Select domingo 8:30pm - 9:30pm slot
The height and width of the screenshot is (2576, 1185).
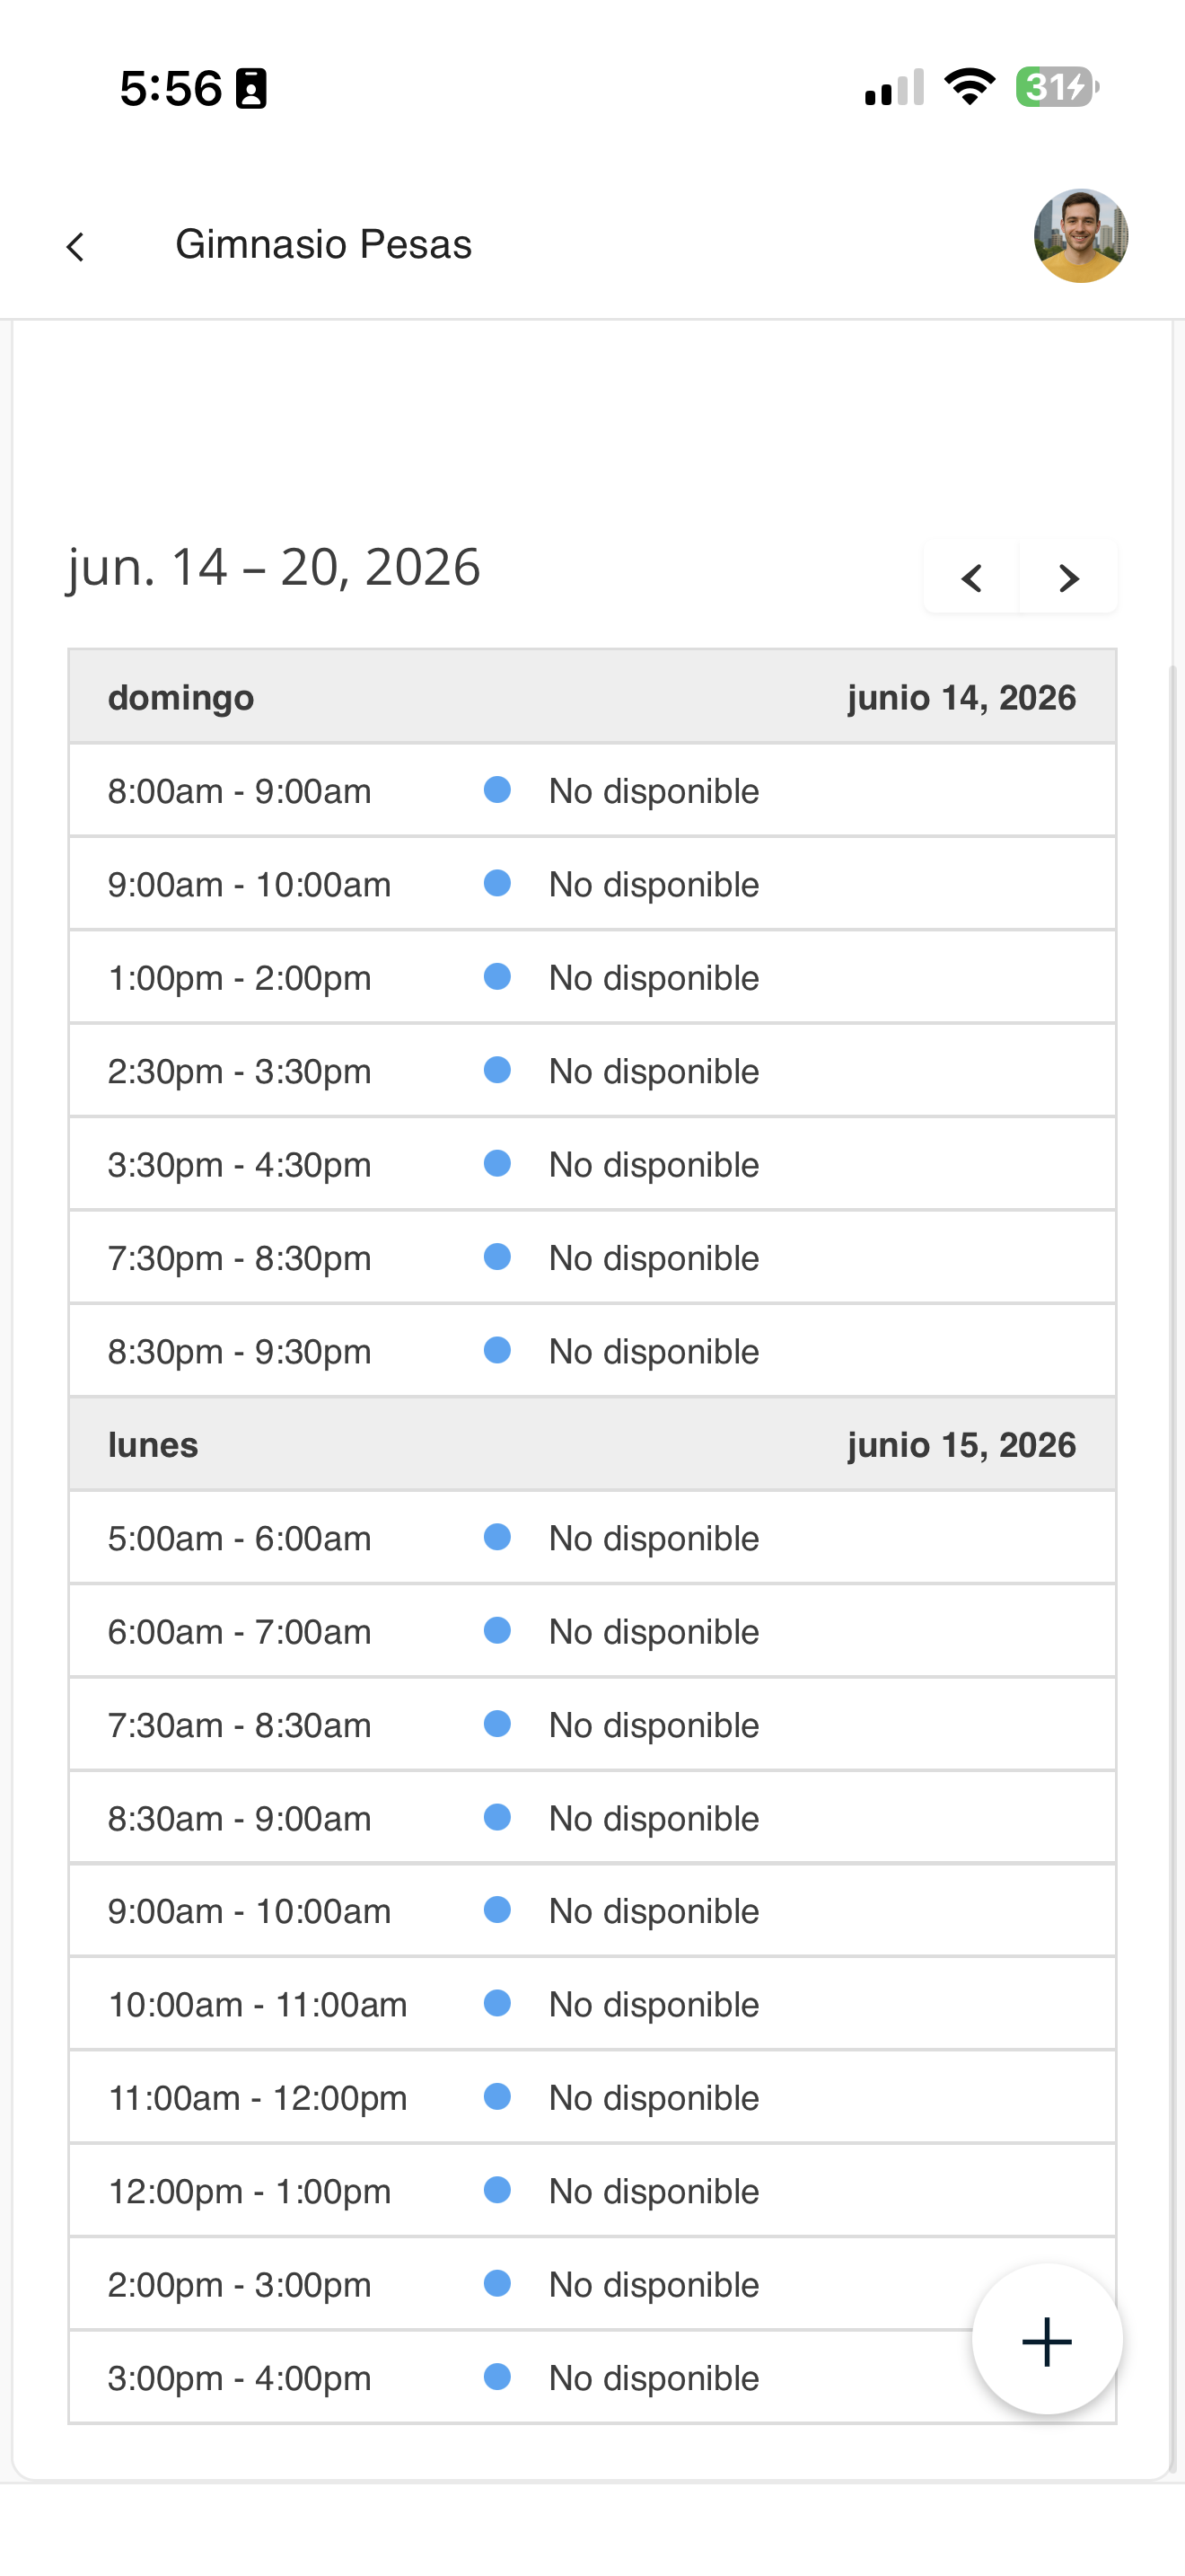click(592, 1351)
